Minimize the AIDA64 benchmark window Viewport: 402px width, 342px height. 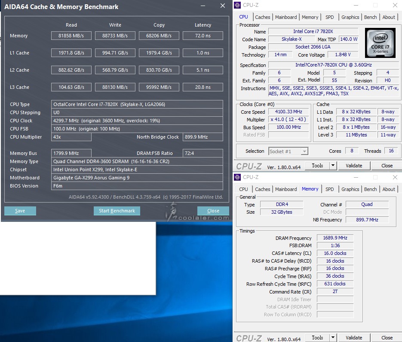(203, 6)
